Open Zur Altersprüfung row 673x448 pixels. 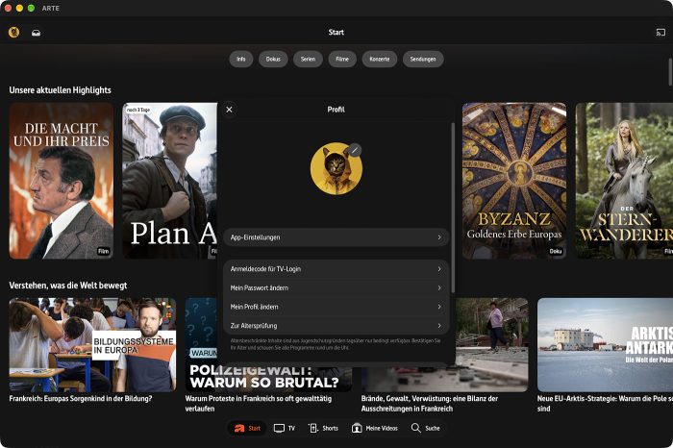click(336, 326)
